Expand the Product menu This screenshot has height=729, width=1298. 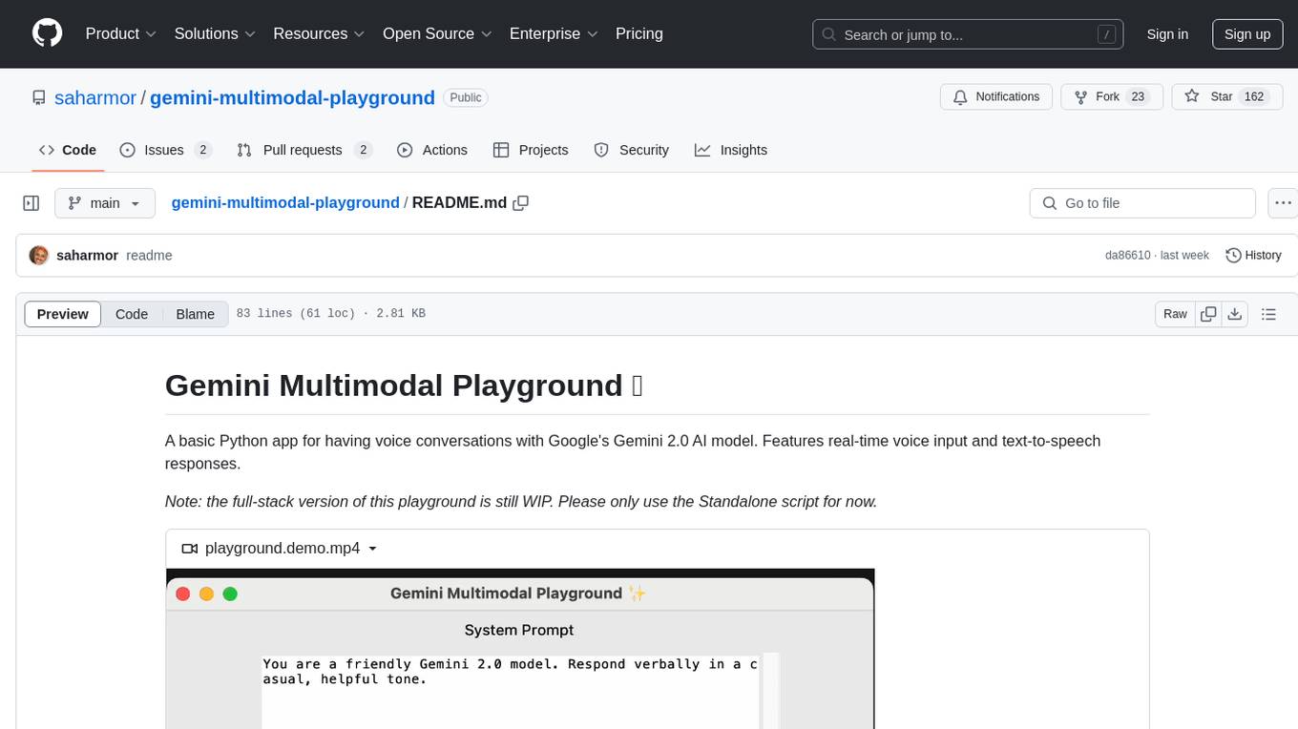point(121,33)
